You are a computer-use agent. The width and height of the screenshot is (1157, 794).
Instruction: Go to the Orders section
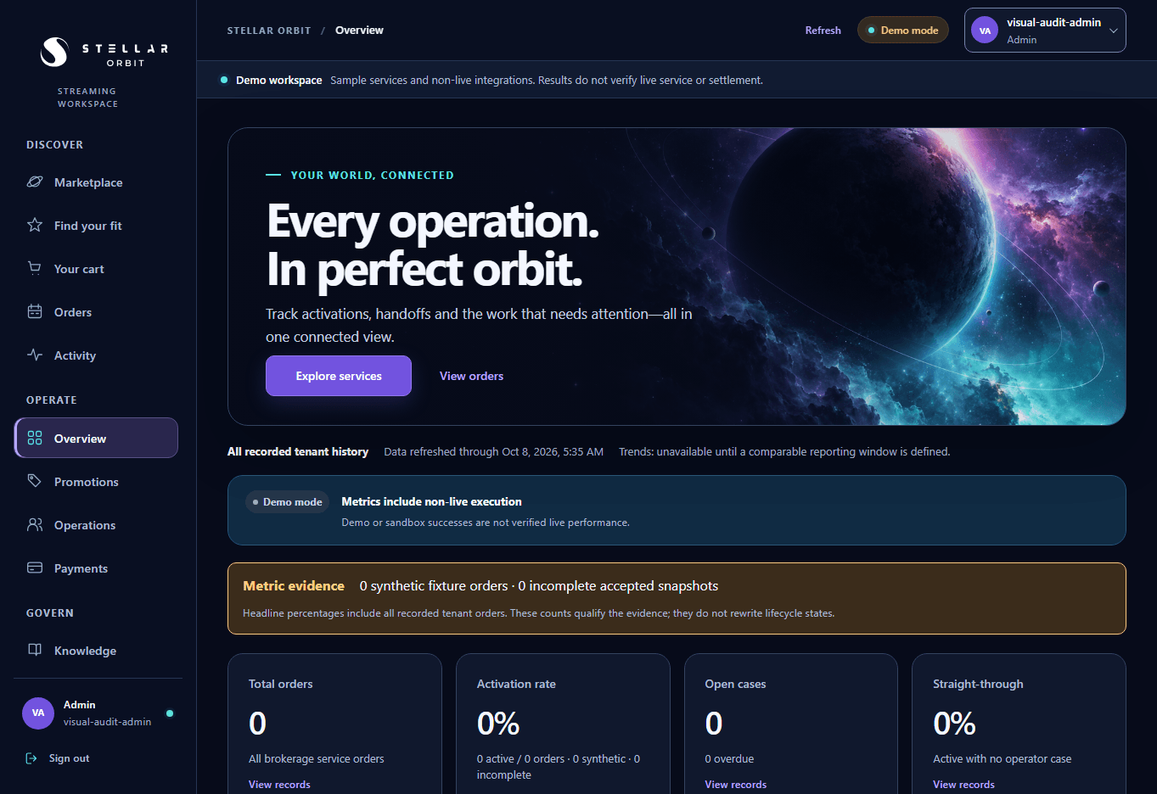(x=96, y=312)
